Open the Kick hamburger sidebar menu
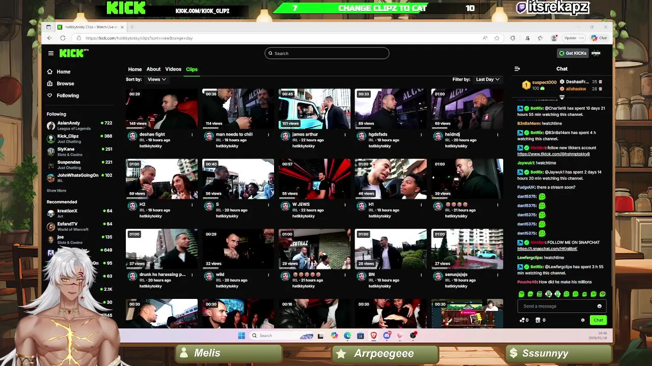Image resolution: width=652 pixels, height=366 pixels. (51, 53)
